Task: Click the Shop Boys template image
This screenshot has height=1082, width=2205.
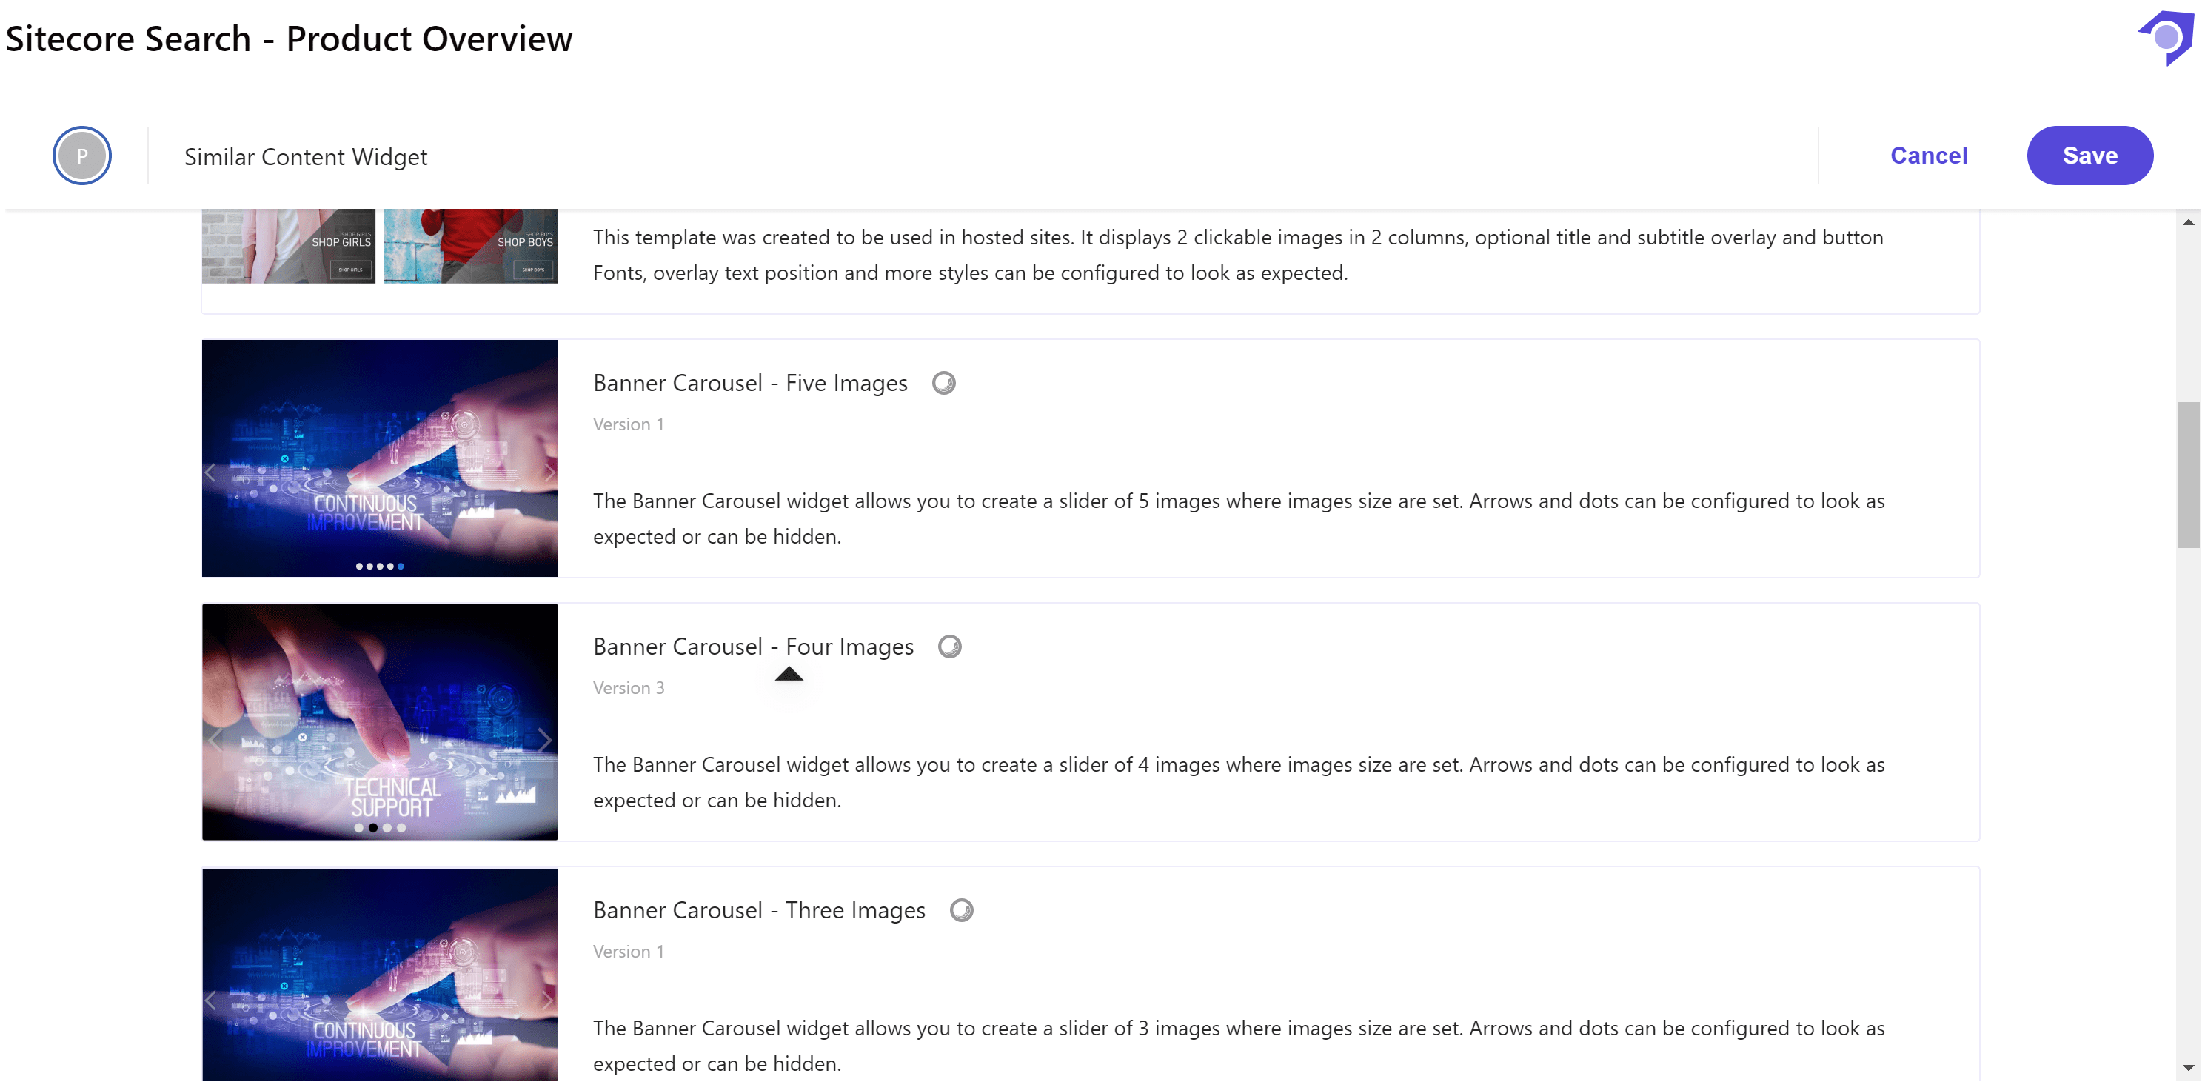Action: pos(470,247)
